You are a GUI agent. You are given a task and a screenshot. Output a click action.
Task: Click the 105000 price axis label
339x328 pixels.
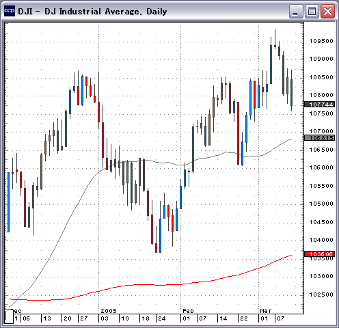click(x=321, y=204)
